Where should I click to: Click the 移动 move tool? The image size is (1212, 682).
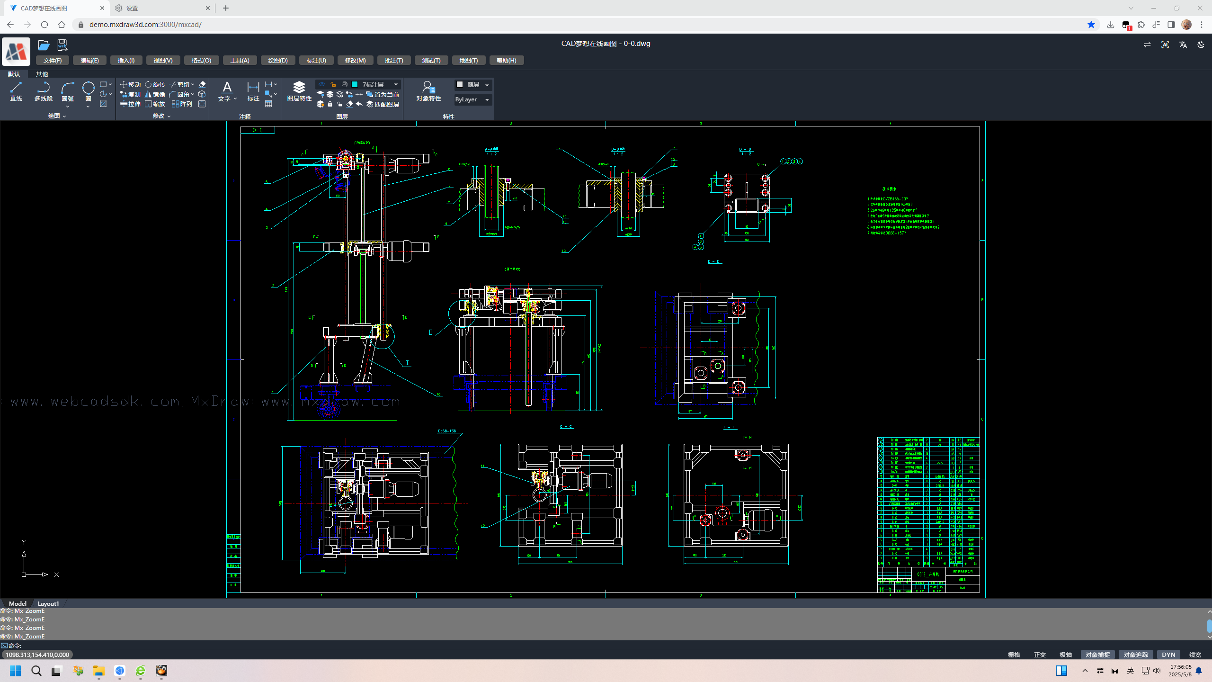tap(130, 84)
